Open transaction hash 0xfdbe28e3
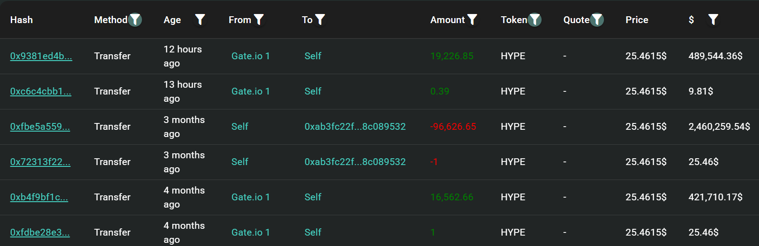This screenshot has width=759, height=246. (40, 232)
